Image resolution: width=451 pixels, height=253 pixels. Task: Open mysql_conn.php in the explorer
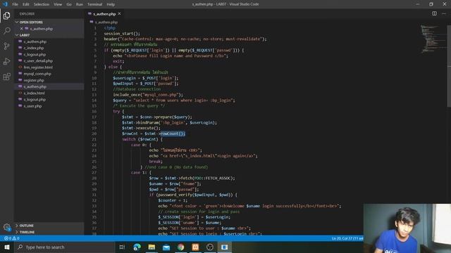tap(37, 74)
